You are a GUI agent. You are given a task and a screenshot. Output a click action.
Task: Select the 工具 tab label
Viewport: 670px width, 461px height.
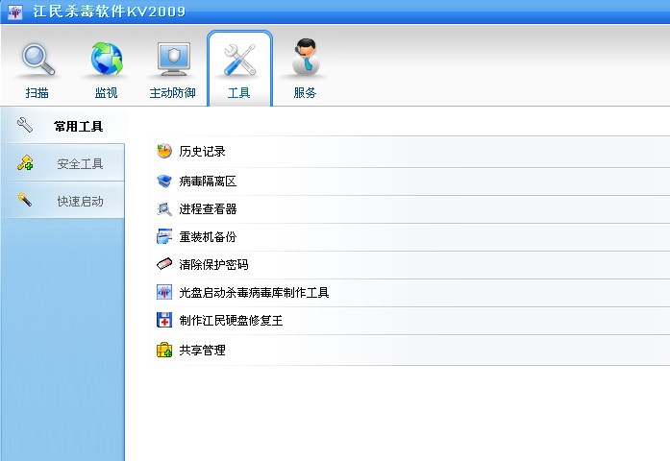(238, 92)
